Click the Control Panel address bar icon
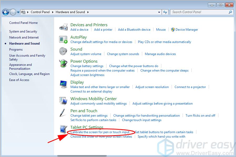 (23, 12)
